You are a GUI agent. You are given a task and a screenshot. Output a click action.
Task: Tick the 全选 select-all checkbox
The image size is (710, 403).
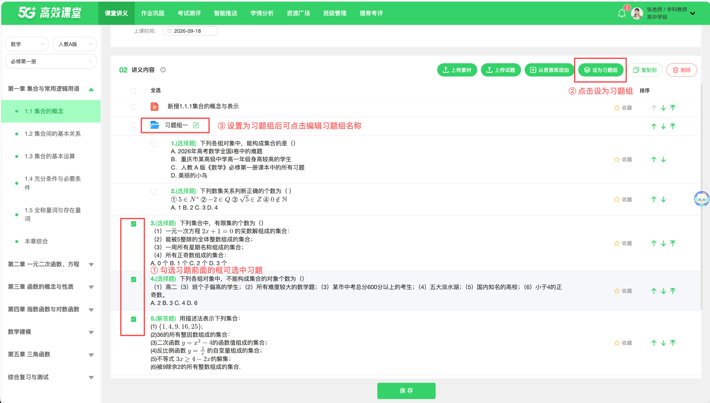(134, 91)
